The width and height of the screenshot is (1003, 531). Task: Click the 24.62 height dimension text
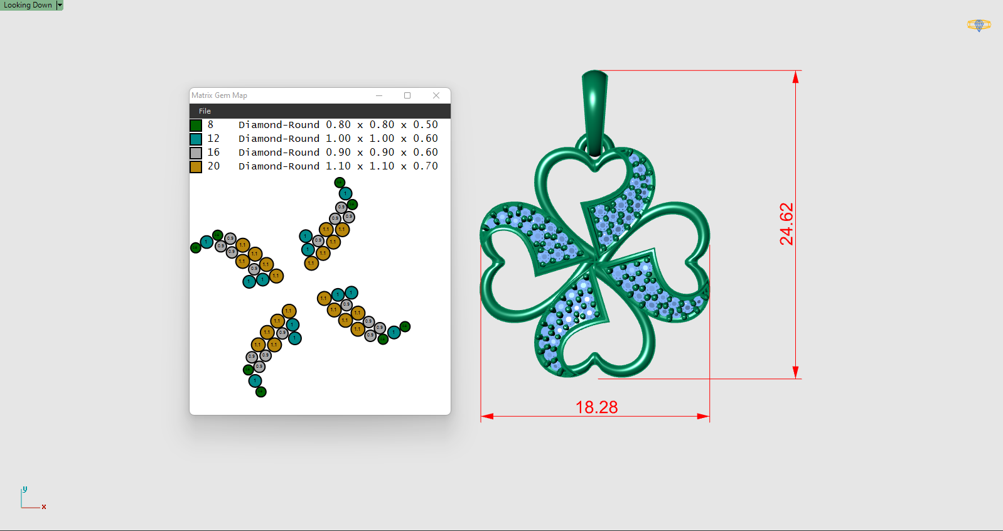pos(786,224)
